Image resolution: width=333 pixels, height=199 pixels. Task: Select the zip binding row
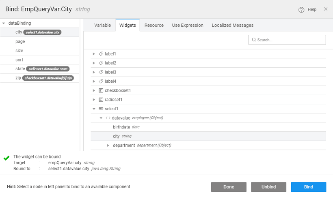click(x=40, y=78)
